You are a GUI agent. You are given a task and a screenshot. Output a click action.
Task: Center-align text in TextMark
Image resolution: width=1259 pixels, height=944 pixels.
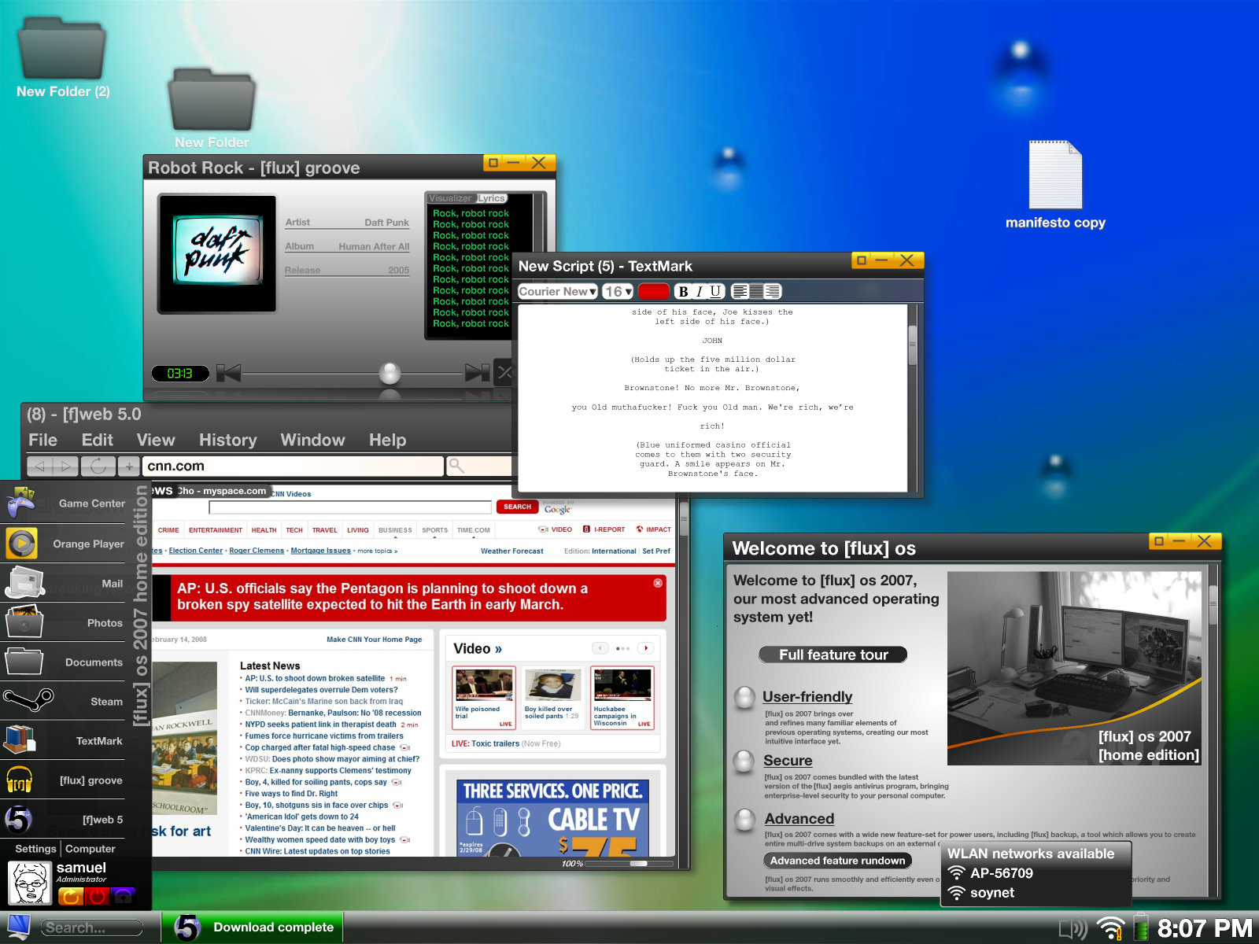pyautogui.click(x=756, y=292)
